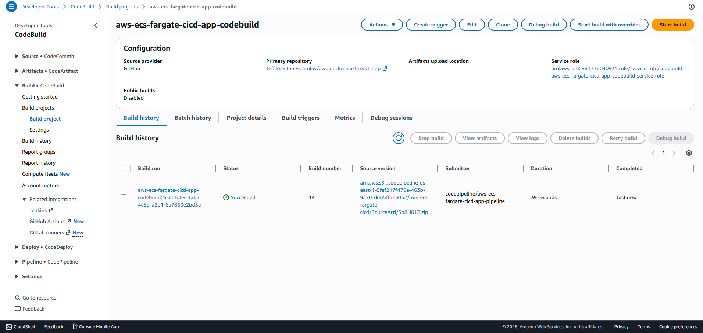Open Cookie preferences in footer
The image size is (703, 333).
[678, 327]
